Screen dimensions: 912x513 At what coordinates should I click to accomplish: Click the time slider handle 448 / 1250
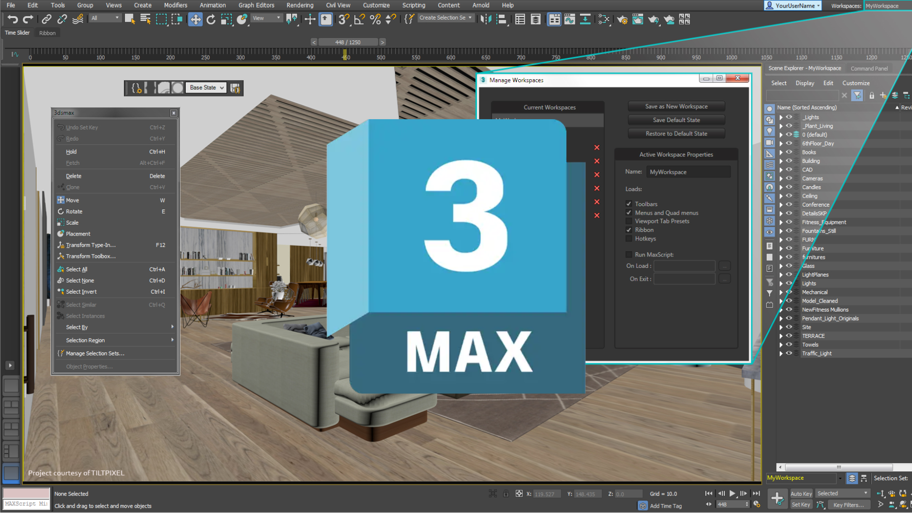tap(348, 42)
